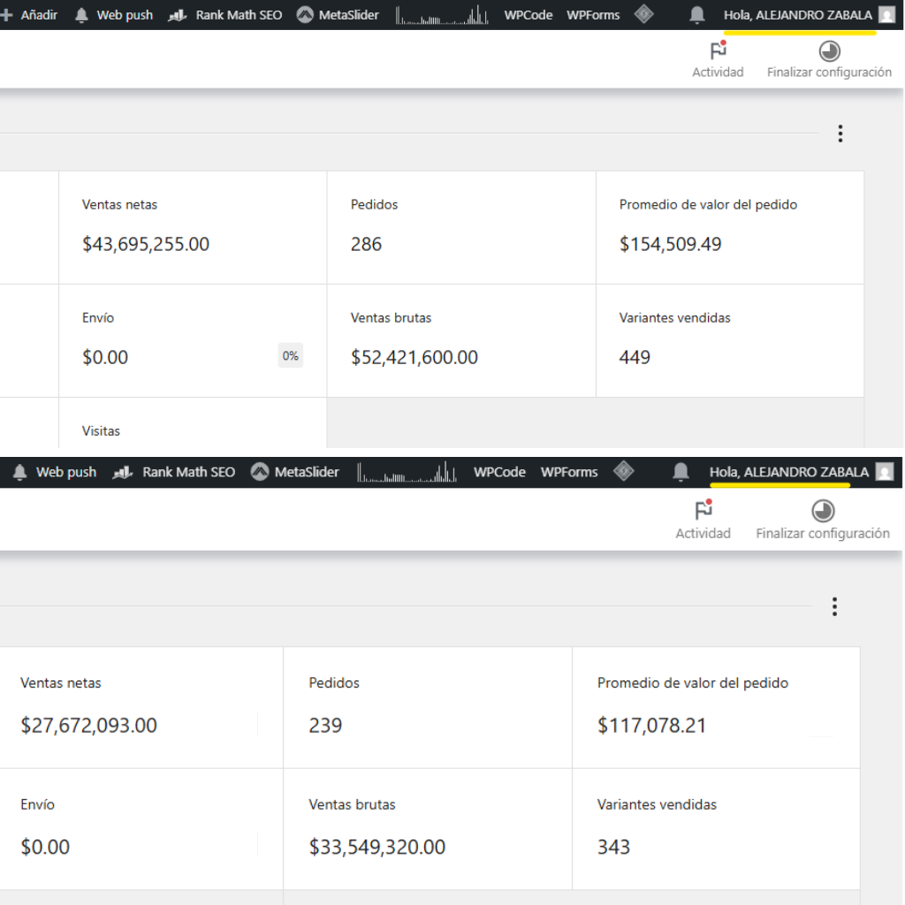Viewport: 905px width, 905px height.
Task: Open Web push bell icon in upper admin bar
Action: tap(82, 15)
